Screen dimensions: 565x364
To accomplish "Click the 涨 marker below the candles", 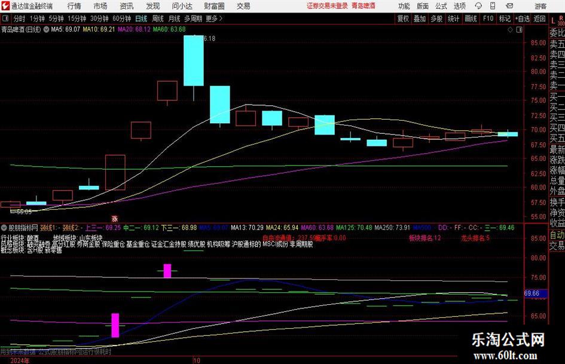I will coord(115,219).
